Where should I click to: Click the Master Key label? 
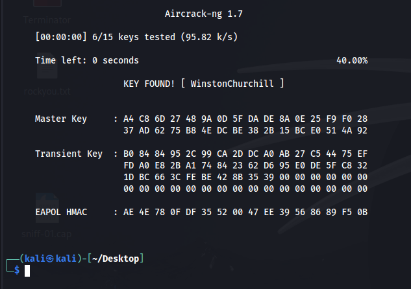click(61, 119)
